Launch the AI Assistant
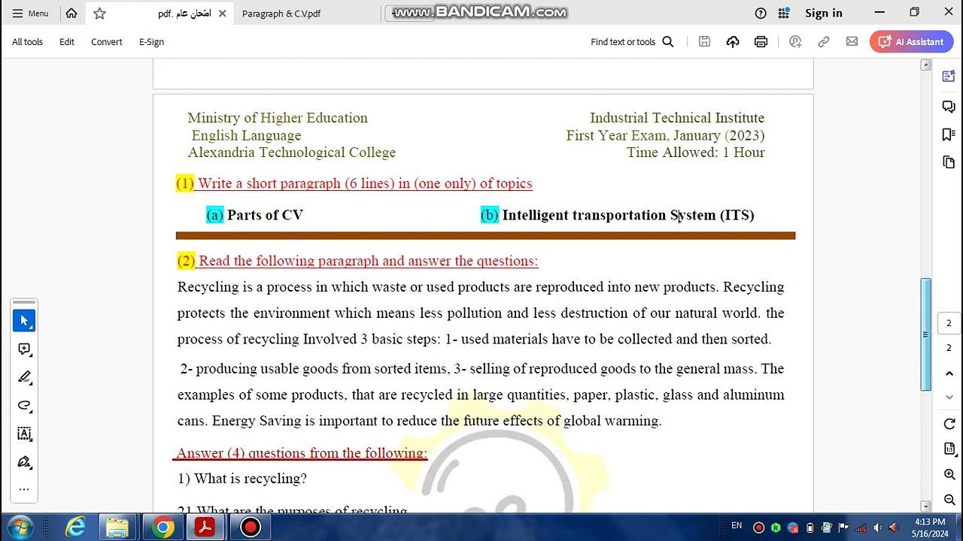Viewport: 963px width, 541px height. point(911,42)
